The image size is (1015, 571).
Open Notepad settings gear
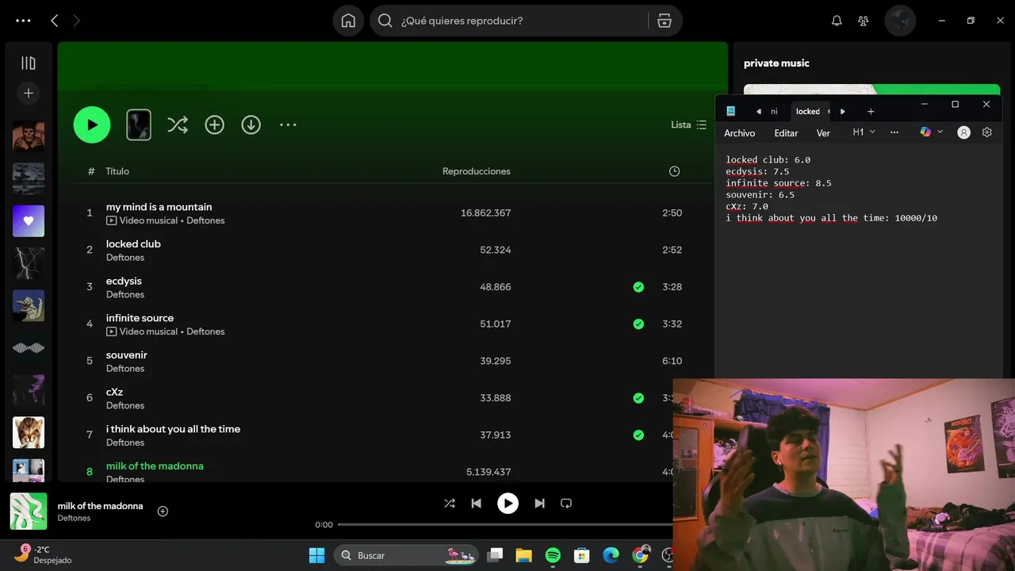(x=986, y=132)
